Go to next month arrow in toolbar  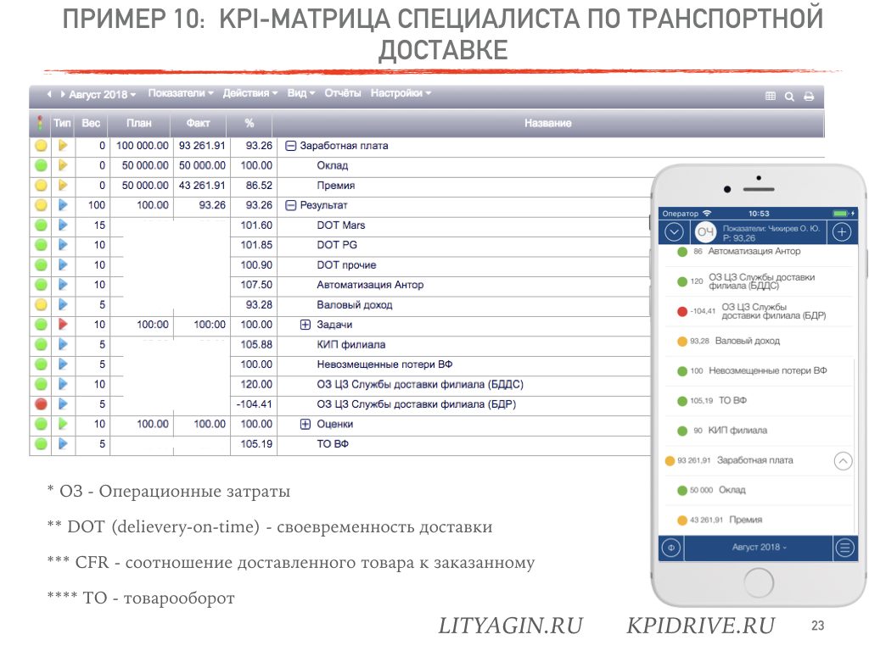[63, 94]
